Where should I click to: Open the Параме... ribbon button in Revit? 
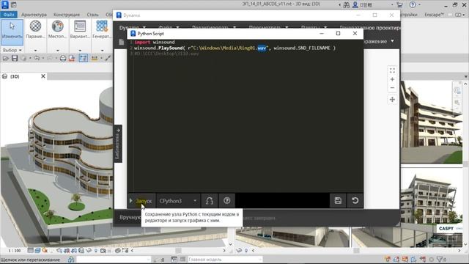tap(35, 30)
